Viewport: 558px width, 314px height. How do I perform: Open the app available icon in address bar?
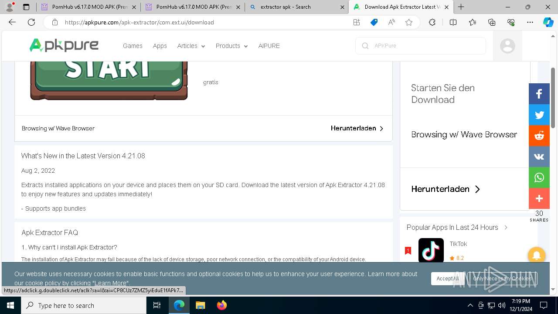pyautogui.click(x=357, y=22)
